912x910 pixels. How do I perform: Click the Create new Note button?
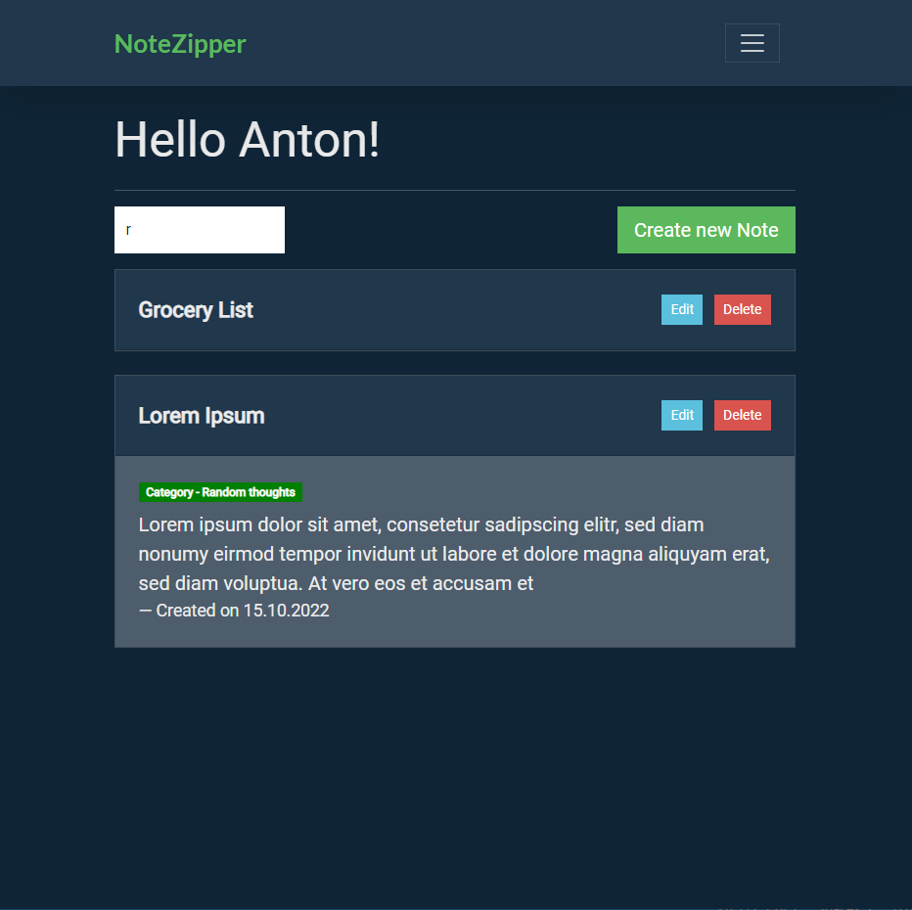[706, 230]
